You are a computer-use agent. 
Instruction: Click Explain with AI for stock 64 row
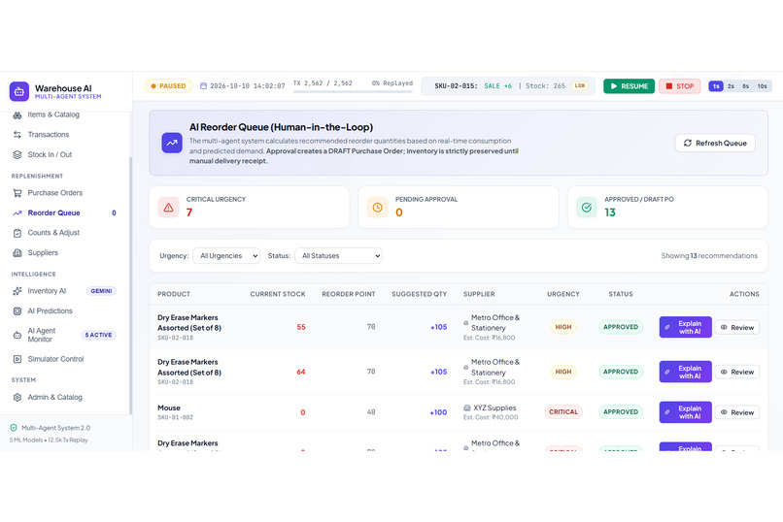pyautogui.click(x=685, y=372)
